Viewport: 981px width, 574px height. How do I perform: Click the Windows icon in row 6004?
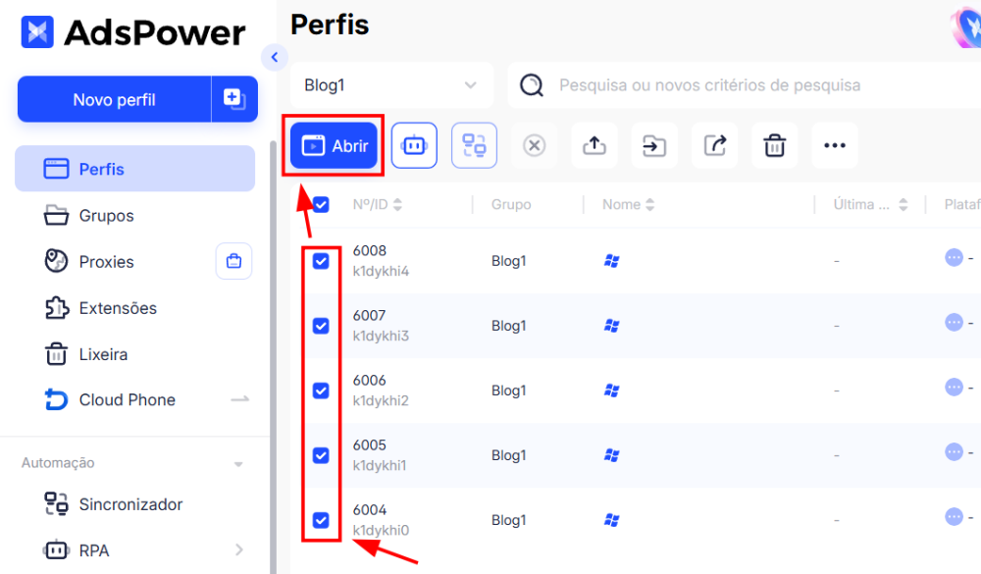[612, 520]
